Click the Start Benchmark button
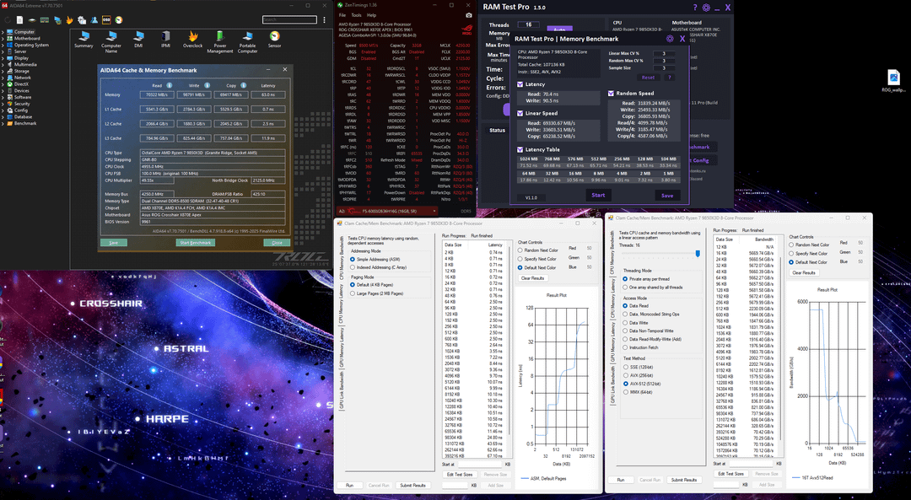This screenshot has width=911, height=500. pyautogui.click(x=195, y=243)
